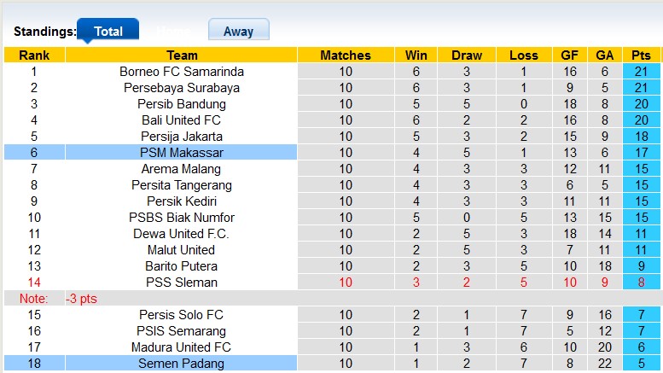
Task: Click the Matches column header
Action: coord(345,55)
